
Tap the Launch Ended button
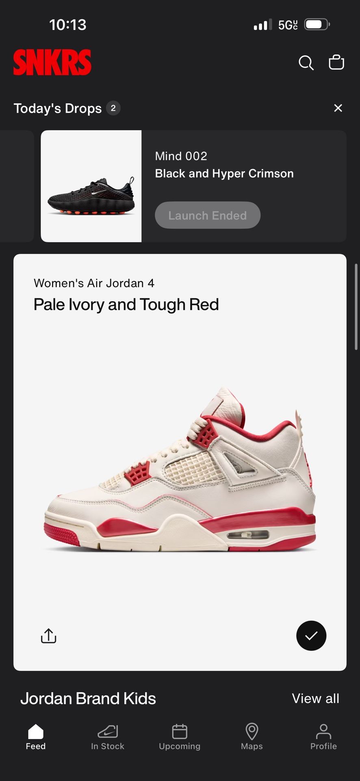[x=208, y=215]
